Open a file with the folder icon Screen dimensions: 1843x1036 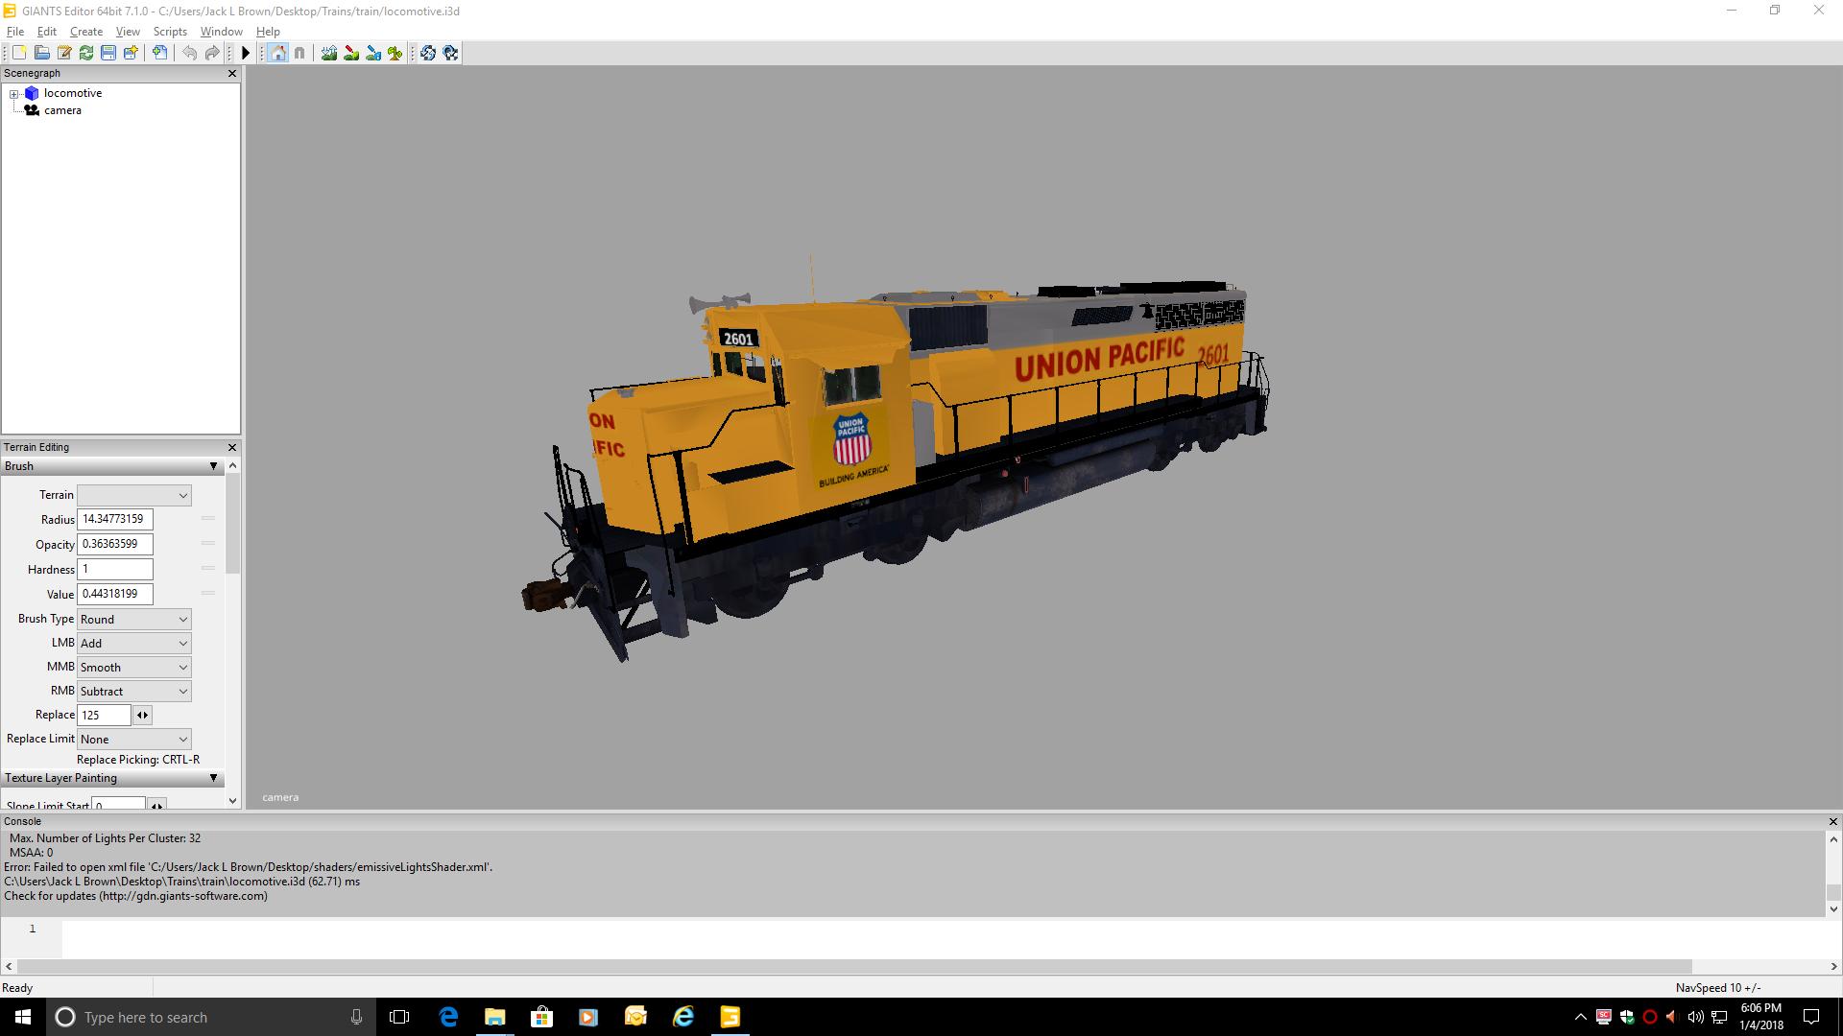42,53
